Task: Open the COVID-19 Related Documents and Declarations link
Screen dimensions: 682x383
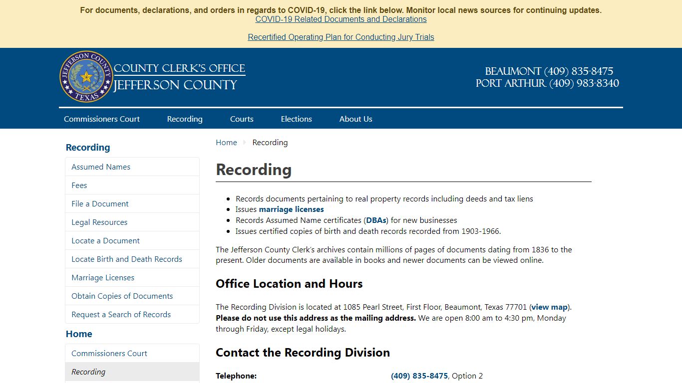Action: pos(341,19)
